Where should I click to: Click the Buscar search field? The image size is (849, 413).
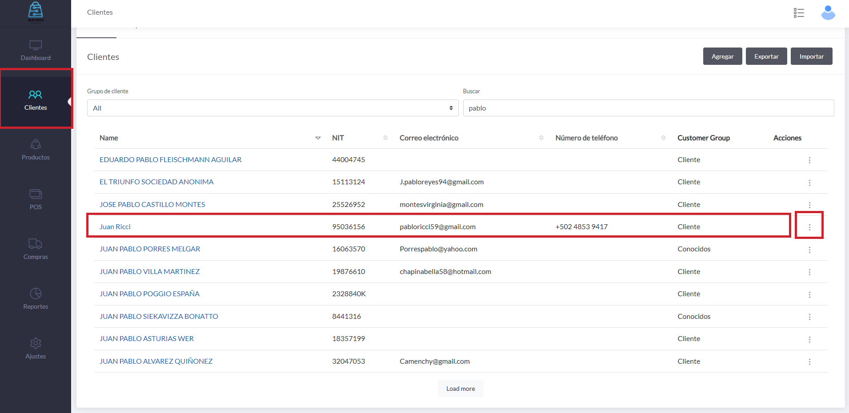click(x=648, y=108)
